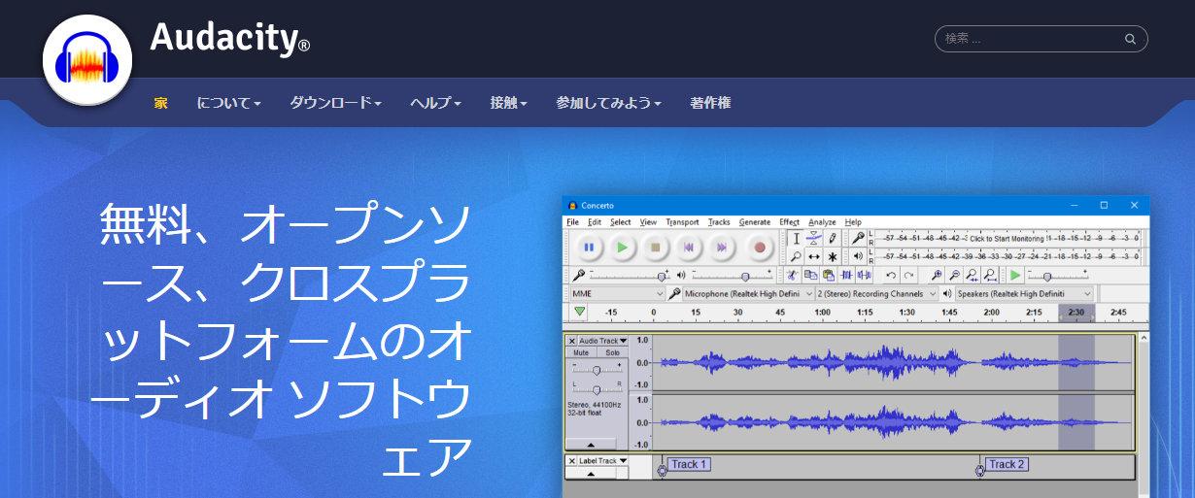Select the Zoom magnifier tool
The image size is (1195, 498).
point(796,256)
